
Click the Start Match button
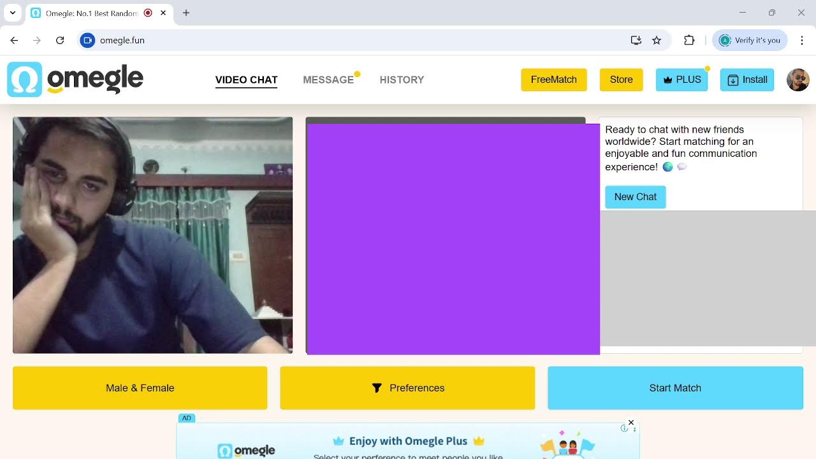coord(675,388)
